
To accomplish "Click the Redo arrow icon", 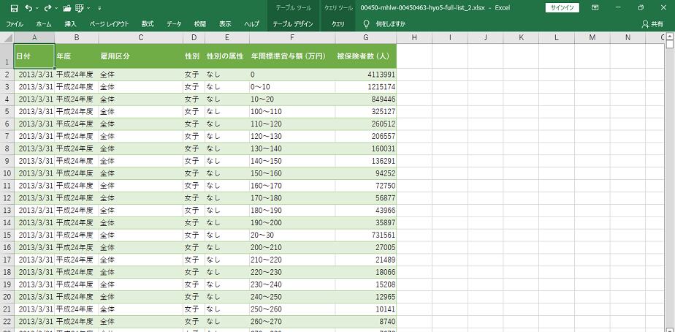I will 48,8.
